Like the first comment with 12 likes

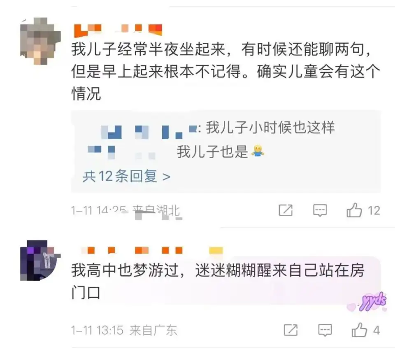coord(354,210)
